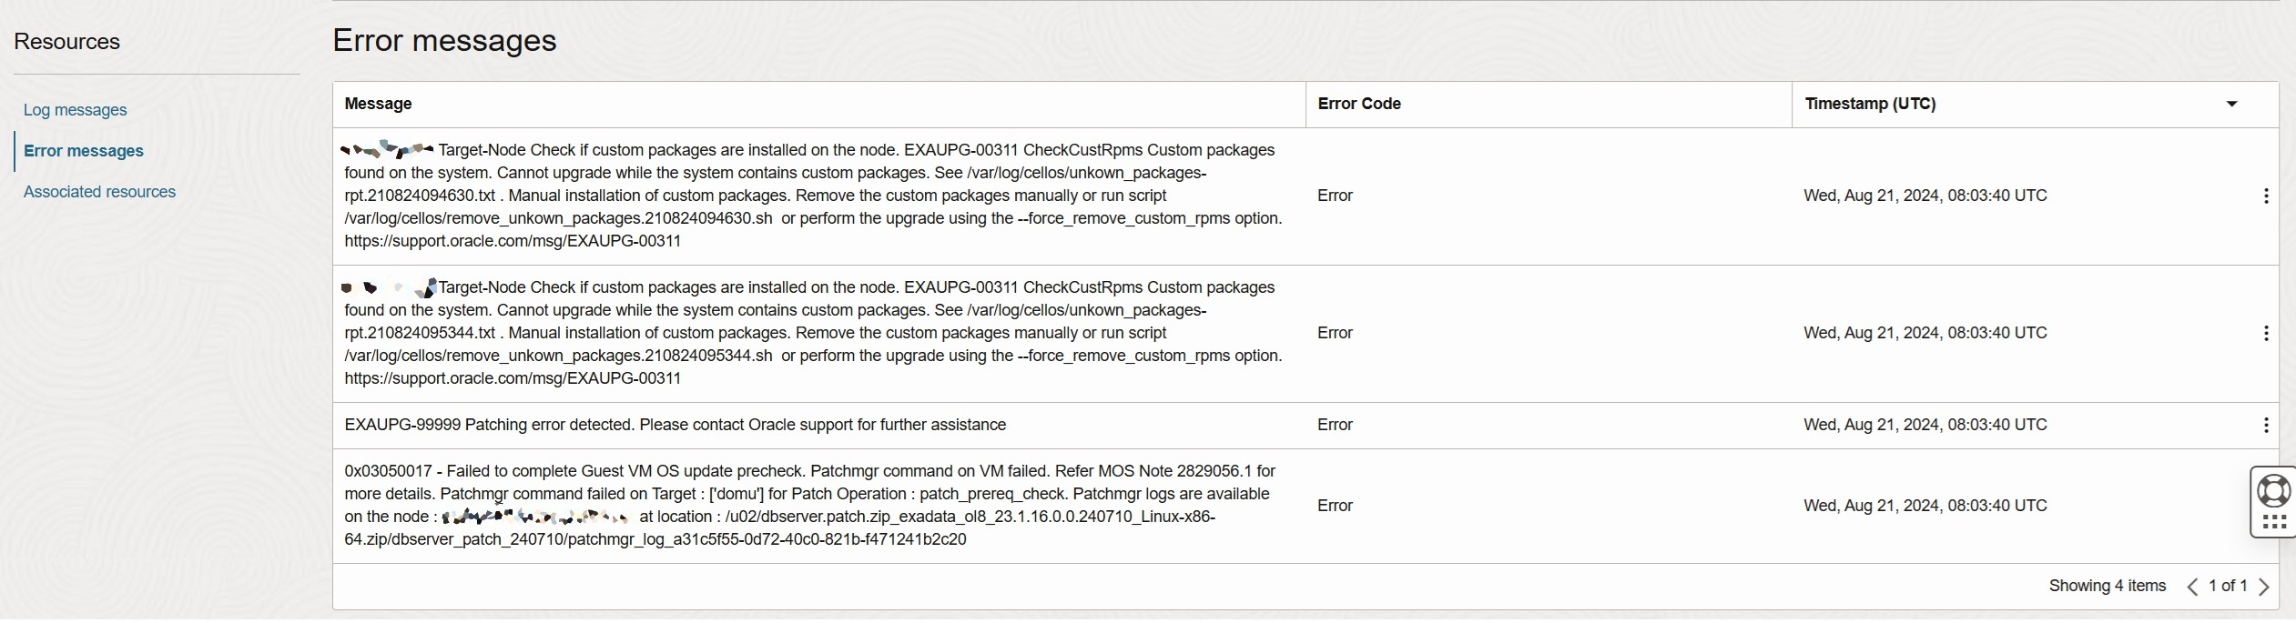Screen dimensions: 2296x623
Task: Click the Timestamp (UTC) header label
Action: (x=1870, y=104)
